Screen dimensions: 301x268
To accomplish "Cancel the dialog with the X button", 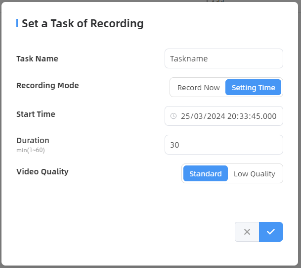I will [247, 232].
